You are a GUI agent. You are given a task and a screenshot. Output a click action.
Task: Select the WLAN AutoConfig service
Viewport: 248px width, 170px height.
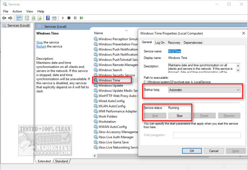[112, 106]
